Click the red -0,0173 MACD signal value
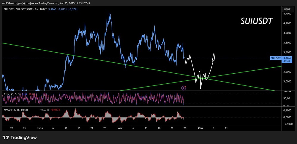The height and width of the screenshot is (144, 297). tap(56, 109)
